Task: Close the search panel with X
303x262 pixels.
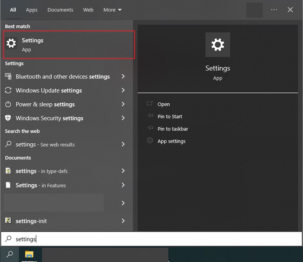Action: click(290, 10)
